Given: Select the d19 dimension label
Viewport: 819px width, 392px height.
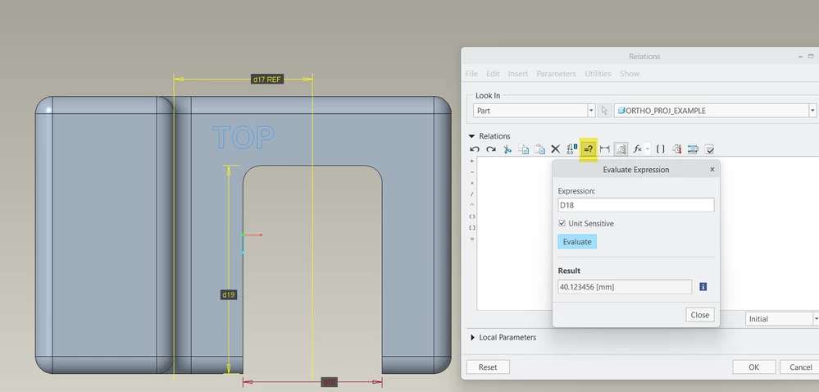Looking at the screenshot, I should [228, 294].
